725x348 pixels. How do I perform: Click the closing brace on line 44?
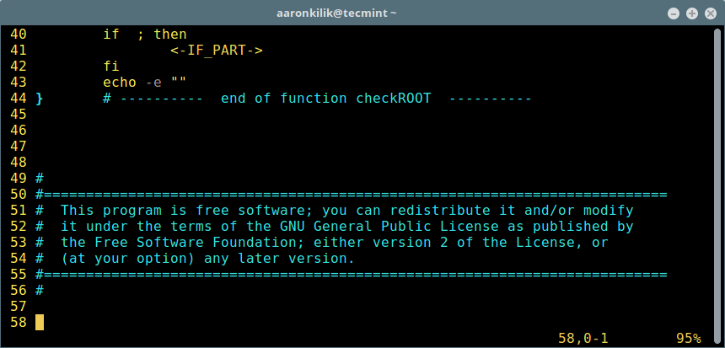coord(40,99)
